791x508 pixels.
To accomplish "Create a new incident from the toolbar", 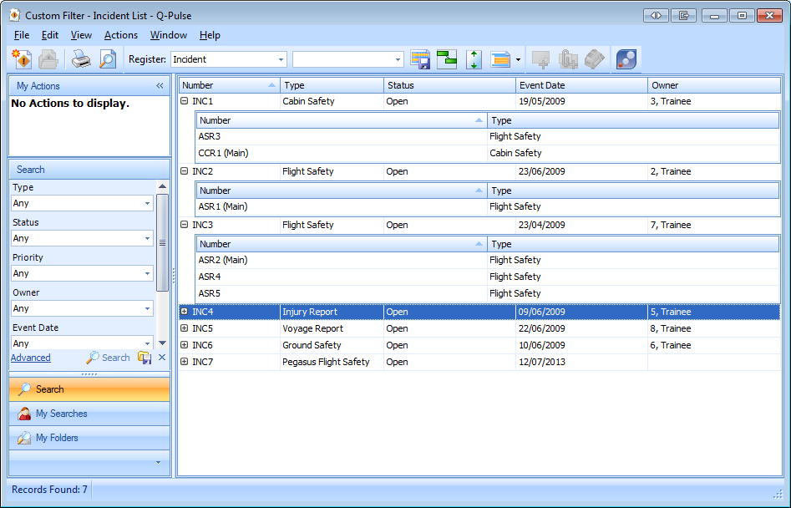I will (x=23, y=59).
